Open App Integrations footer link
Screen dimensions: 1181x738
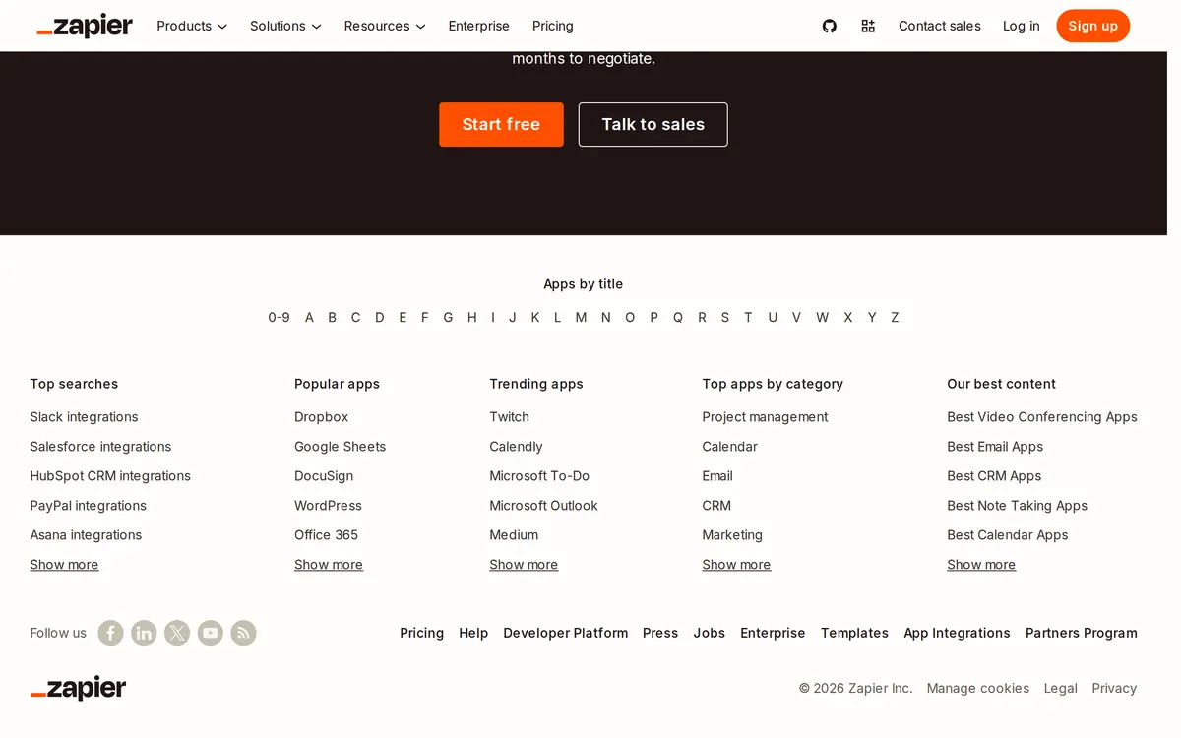(958, 633)
